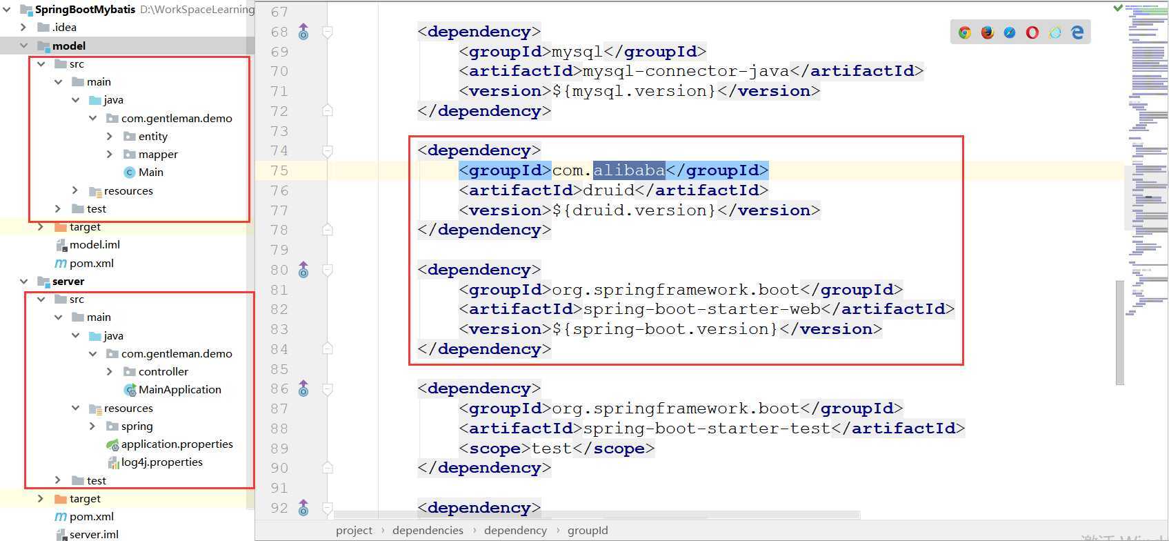
Task: Open in Chrome browser icon
Action: click(965, 32)
